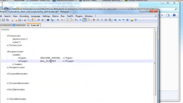Open the Plugins menu
This screenshot has width=183, height=103.
[x=79, y=16]
